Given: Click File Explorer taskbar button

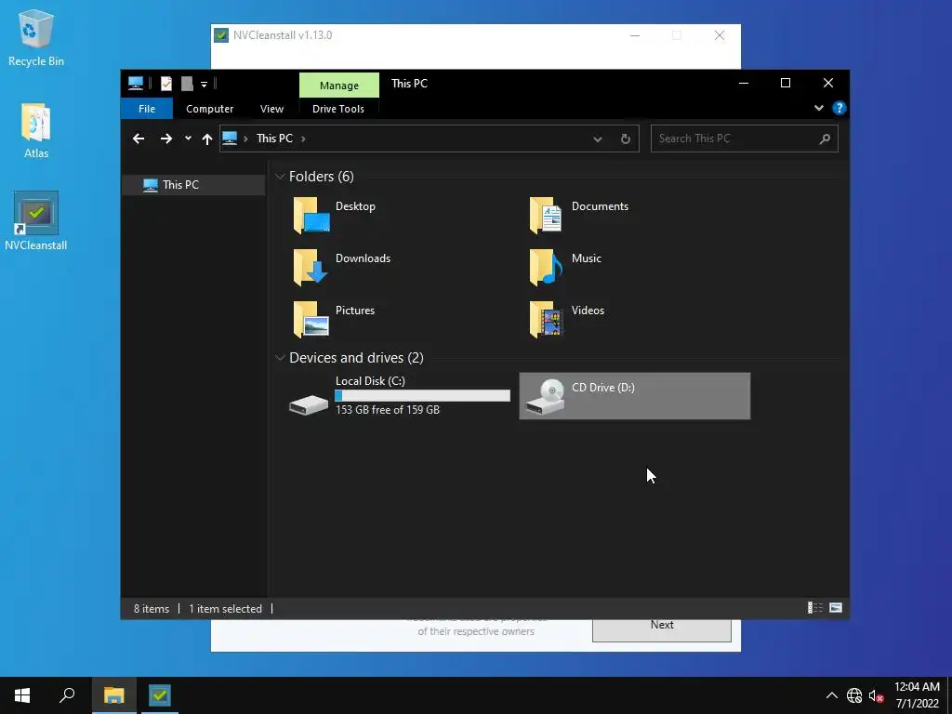Looking at the screenshot, I should pos(113,695).
